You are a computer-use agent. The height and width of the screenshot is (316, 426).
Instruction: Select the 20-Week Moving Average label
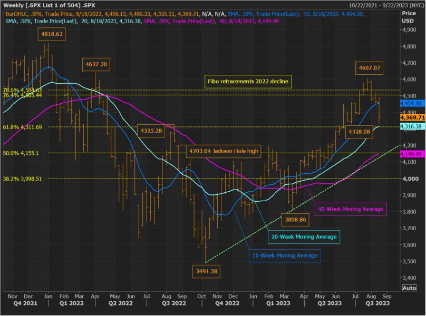(x=305, y=237)
